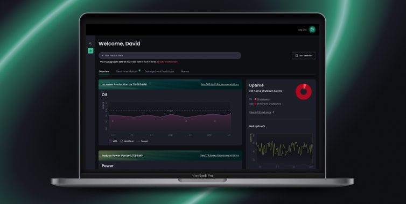Image resolution: width=406 pixels, height=204 pixels.
Task: Click the DY user avatar
Action: tap(312, 30)
